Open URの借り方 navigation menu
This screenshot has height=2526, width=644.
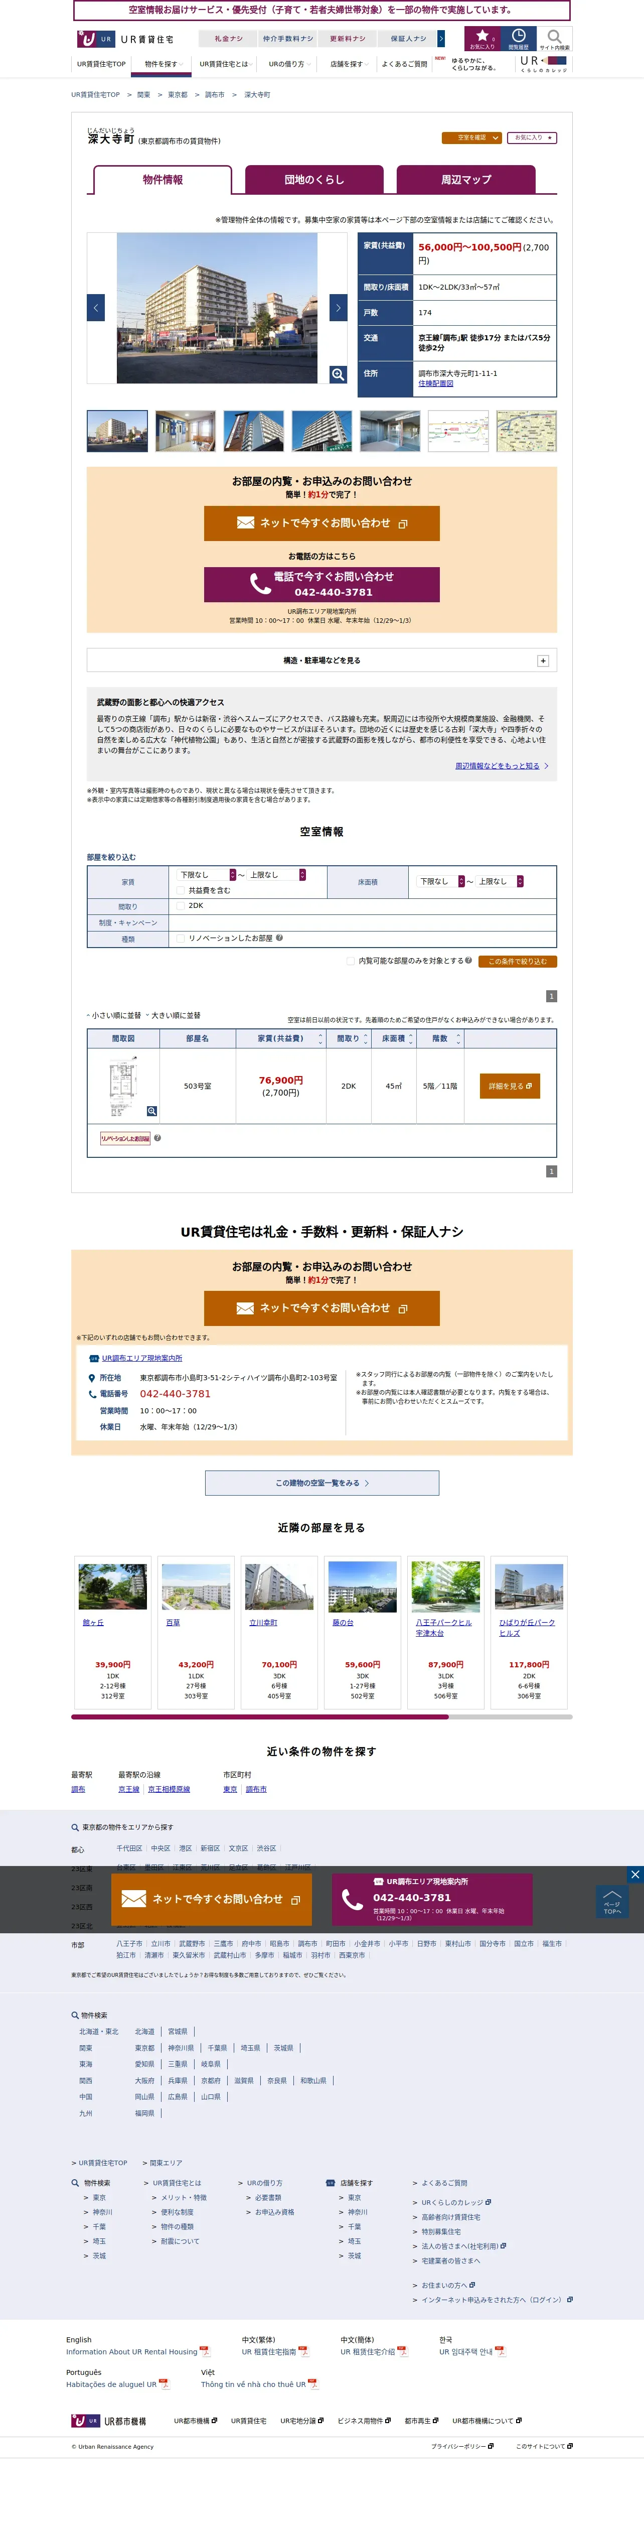[289, 64]
